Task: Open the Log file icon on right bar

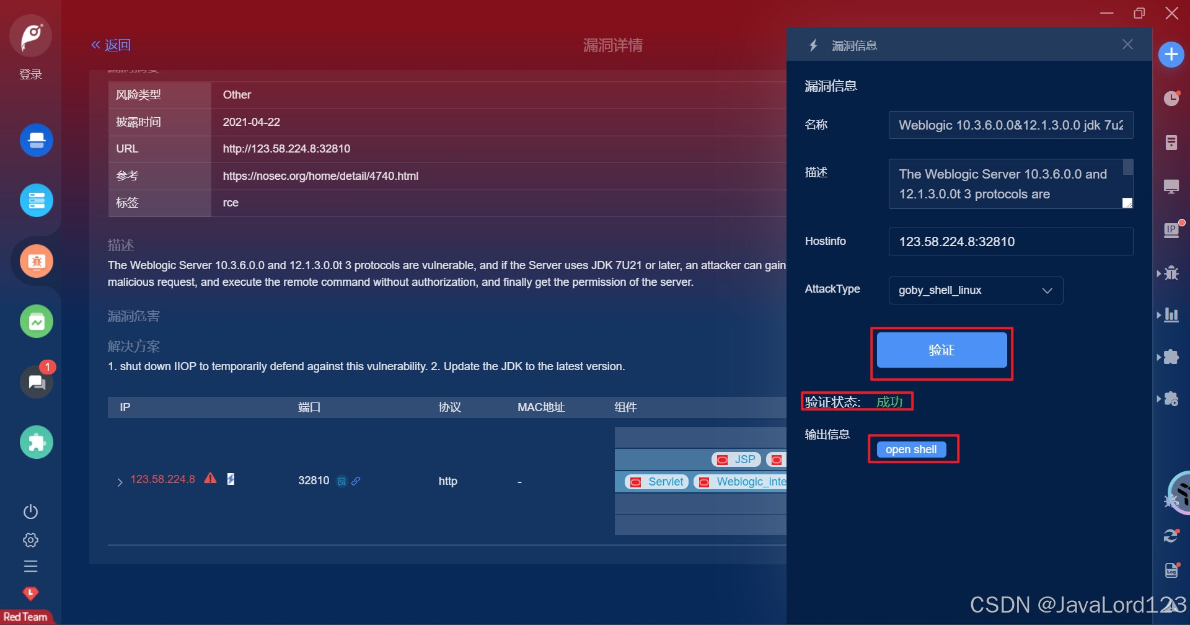Action: 1171,570
